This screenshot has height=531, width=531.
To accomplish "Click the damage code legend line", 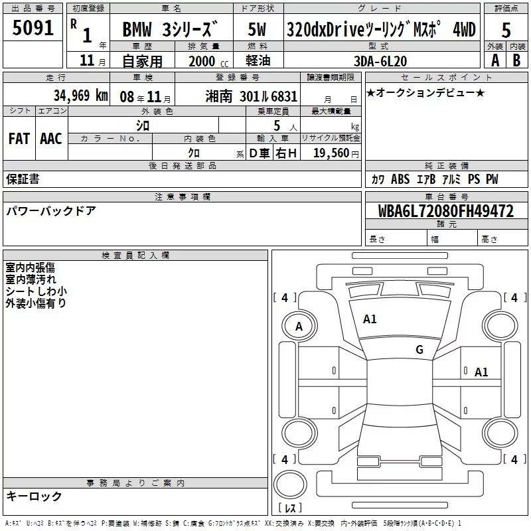I will pos(233,523).
